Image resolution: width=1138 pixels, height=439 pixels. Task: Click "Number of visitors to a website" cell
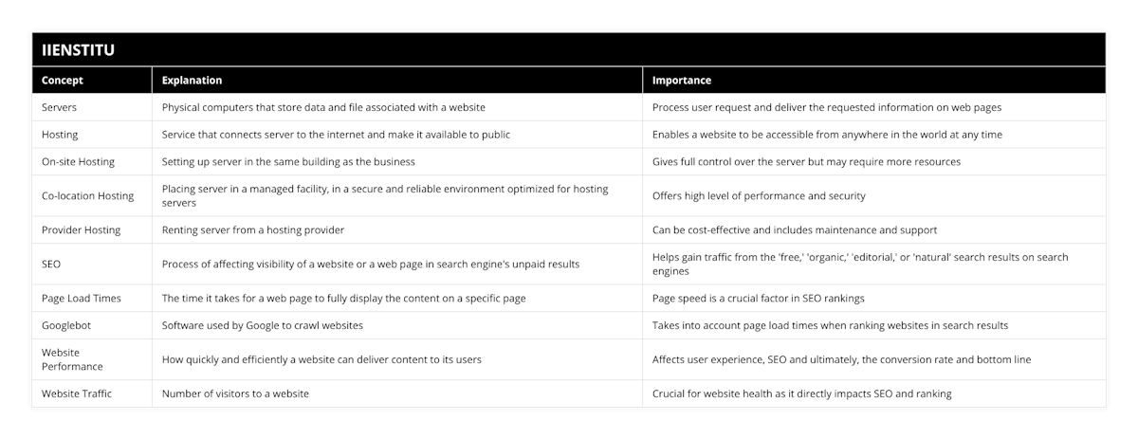tap(235, 393)
